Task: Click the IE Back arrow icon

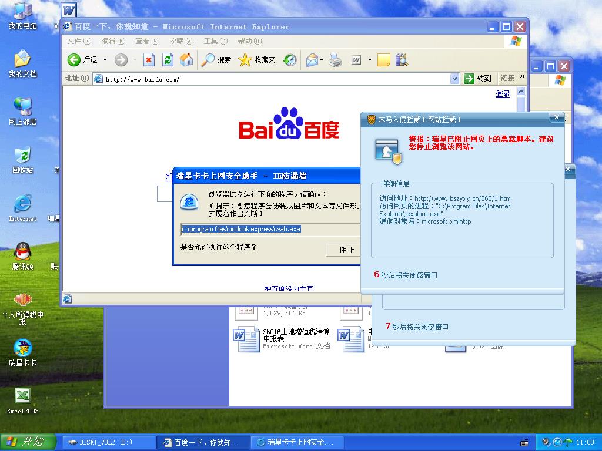Action: coord(73,60)
